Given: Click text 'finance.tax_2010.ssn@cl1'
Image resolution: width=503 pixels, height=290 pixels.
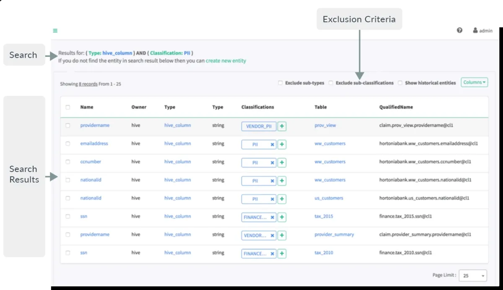Looking at the screenshot, I should pos(406,253).
